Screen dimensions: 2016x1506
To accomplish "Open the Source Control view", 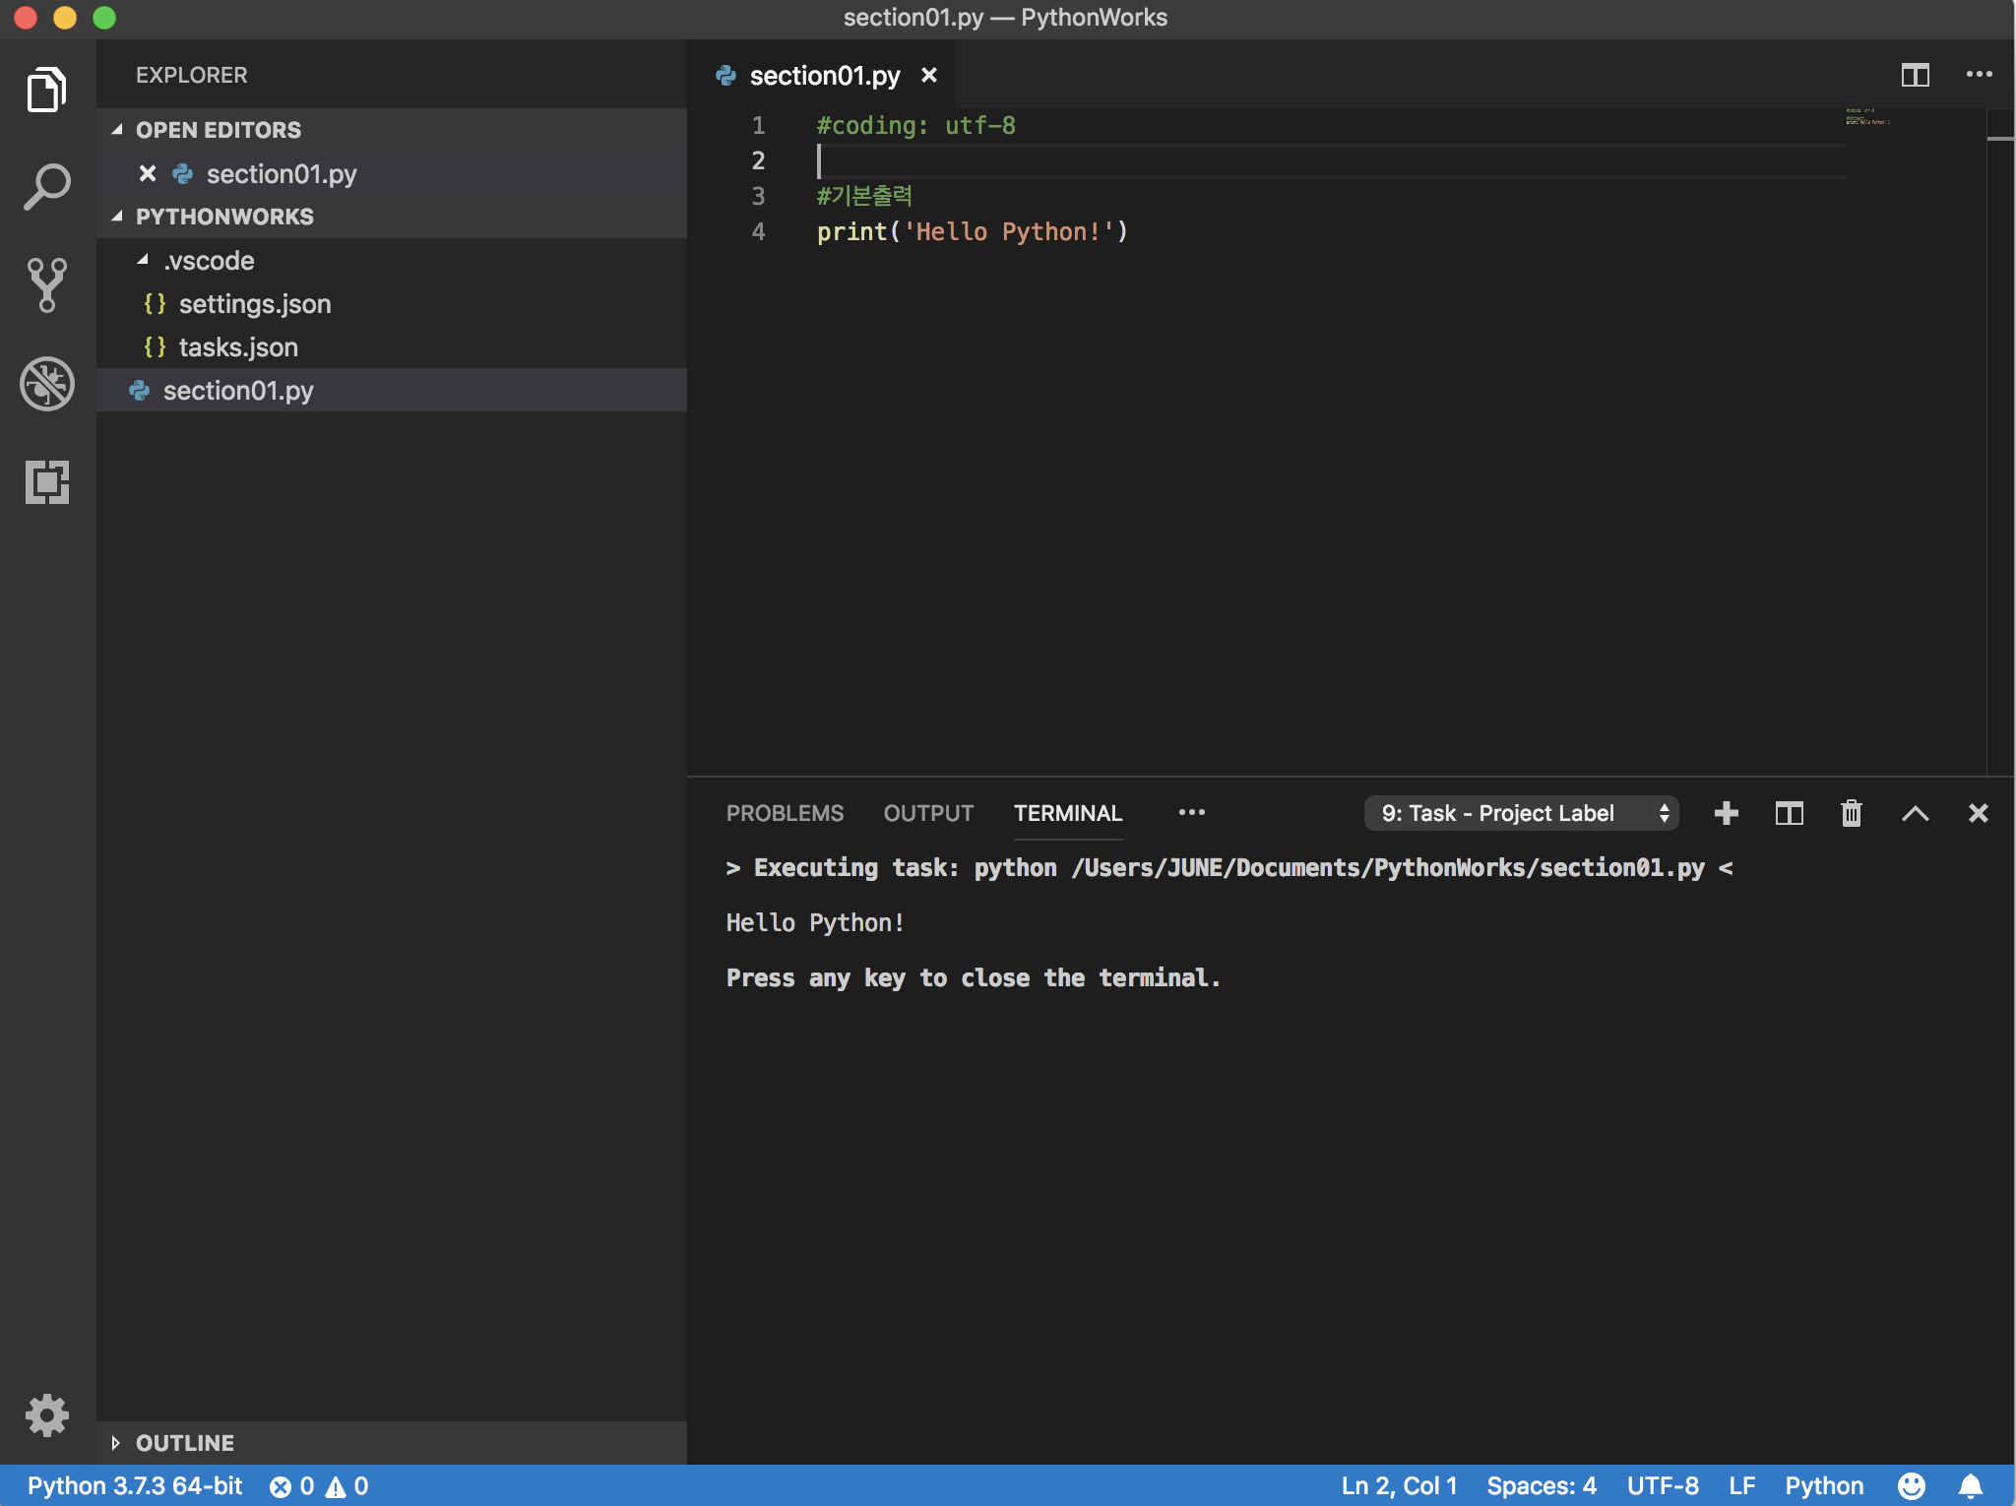I will point(46,284).
